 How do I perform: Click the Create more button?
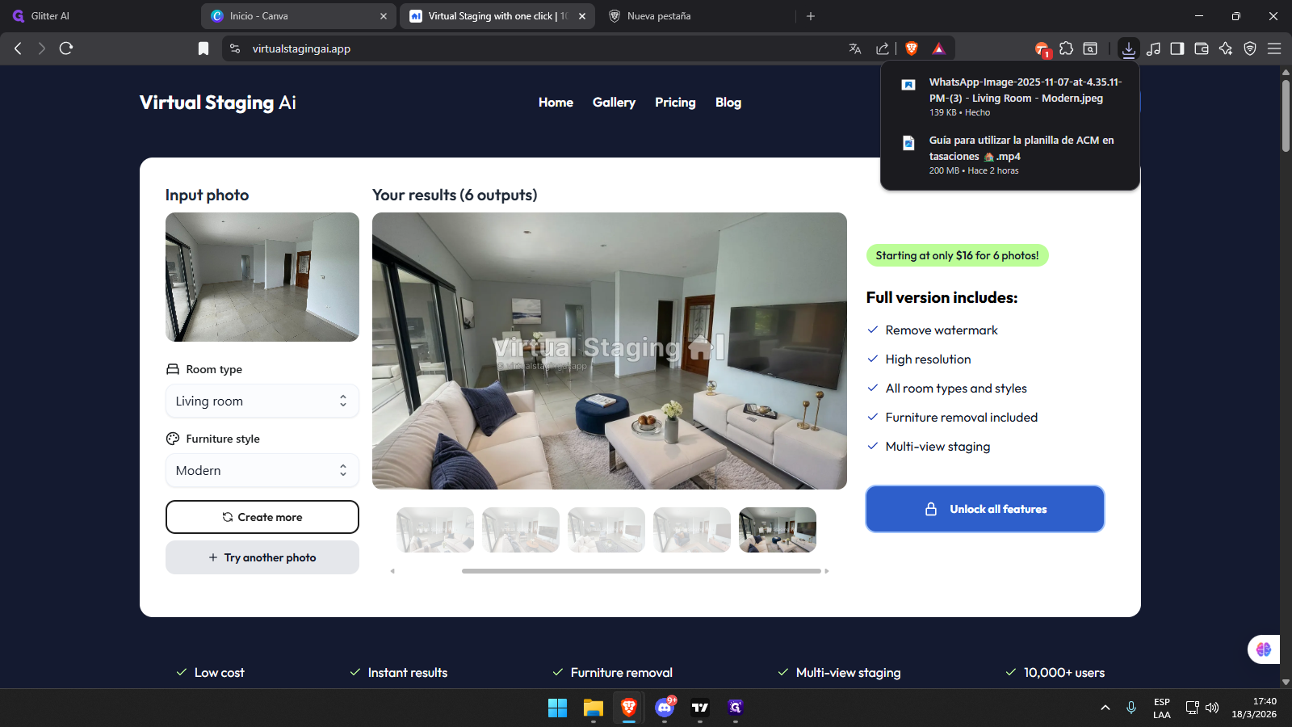(262, 517)
